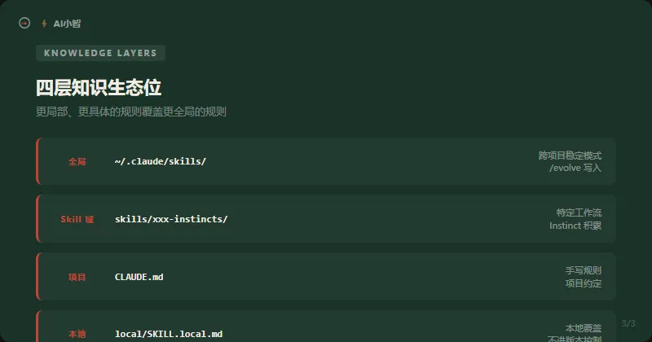Click the lightning bolt icon

[x=44, y=24]
